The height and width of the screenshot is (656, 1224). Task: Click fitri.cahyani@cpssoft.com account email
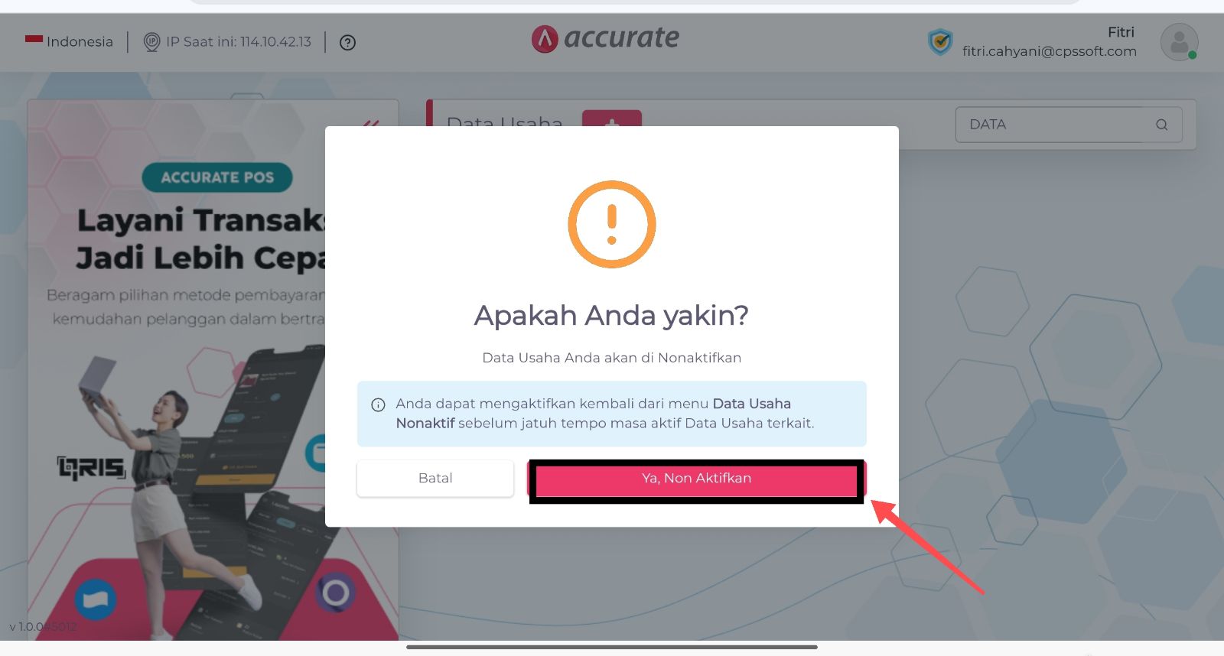click(1050, 51)
